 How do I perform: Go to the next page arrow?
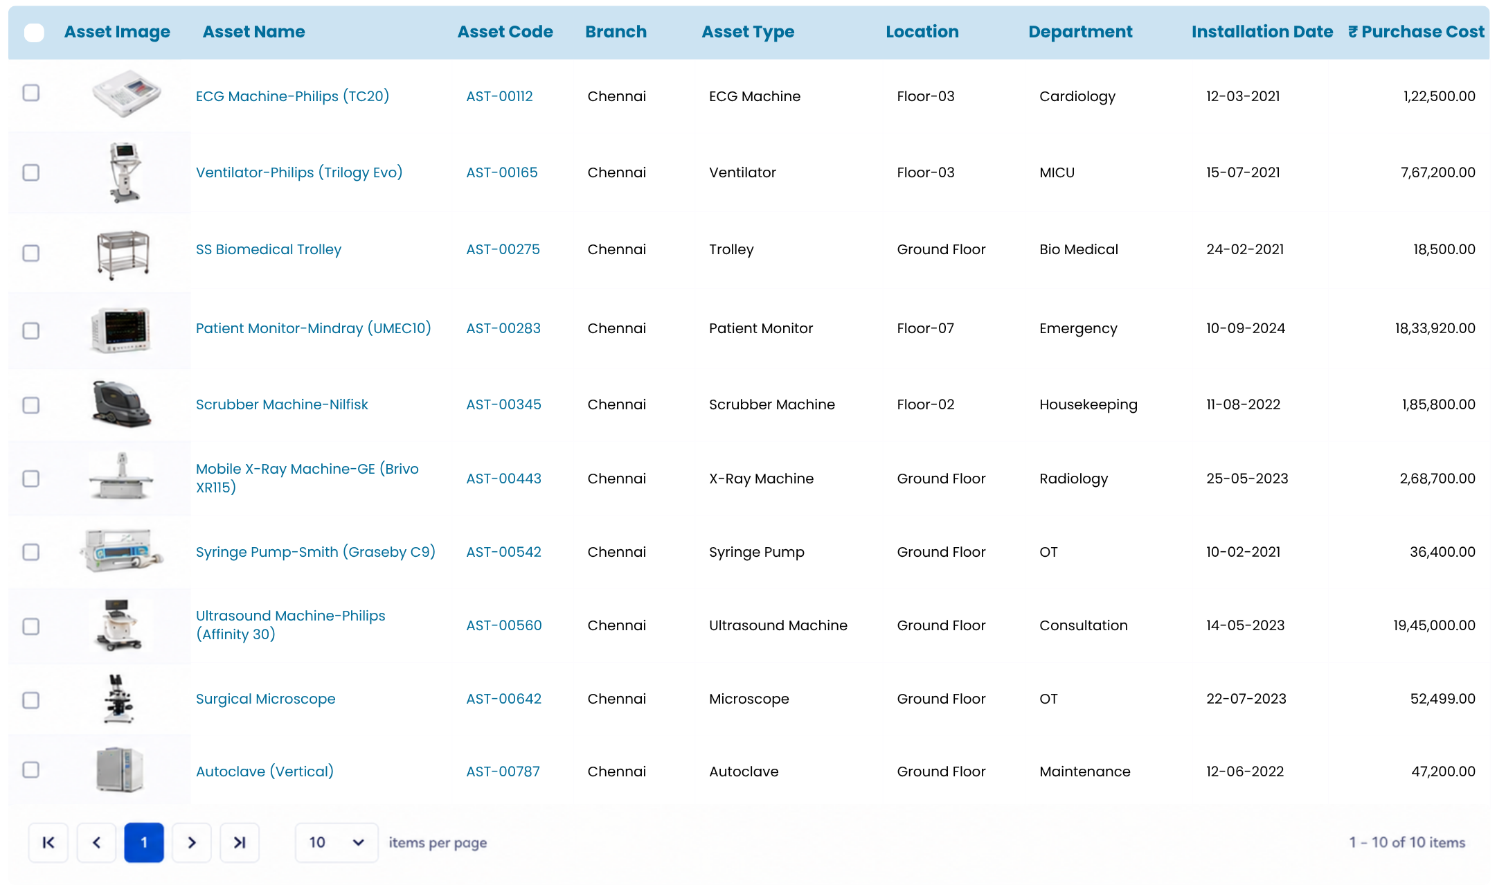pyautogui.click(x=192, y=842)
